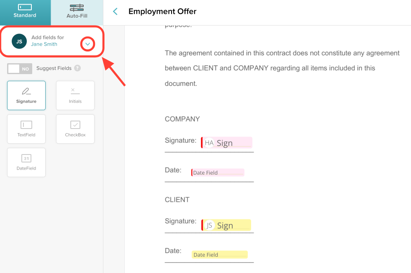
Task: Select the HA Sign signature field
Action: pyautogui.click(x=226, y=143)
